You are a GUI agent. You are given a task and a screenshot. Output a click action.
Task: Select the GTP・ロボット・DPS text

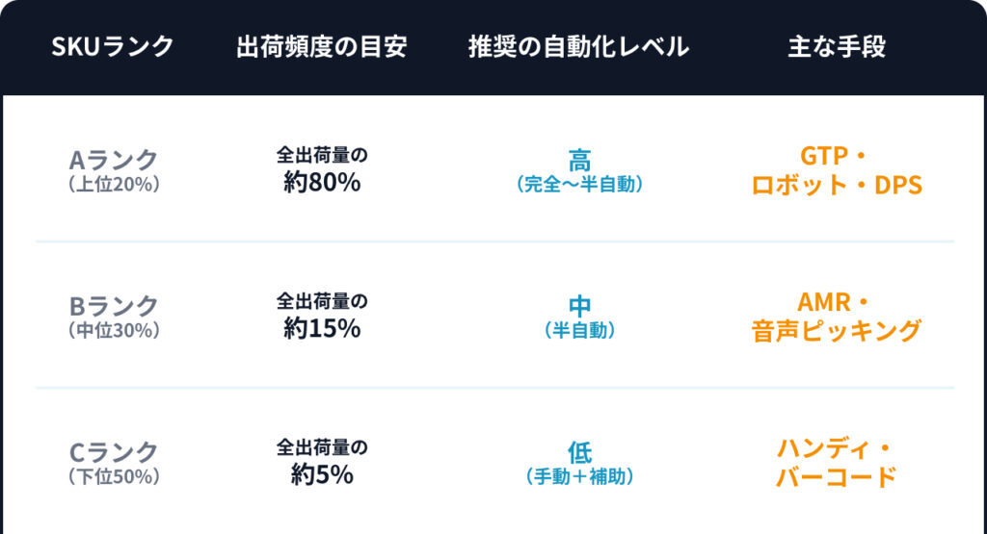[x=836, y=170]
